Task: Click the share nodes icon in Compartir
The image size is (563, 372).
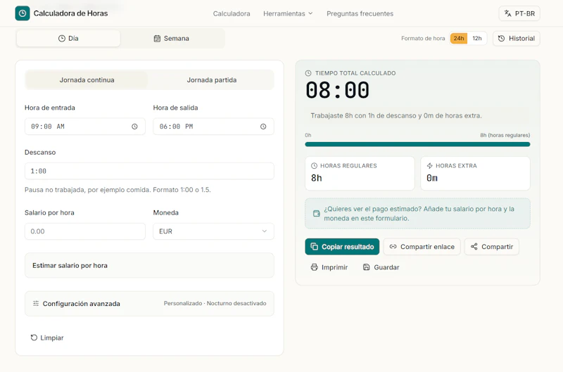Action: point(474,247)
